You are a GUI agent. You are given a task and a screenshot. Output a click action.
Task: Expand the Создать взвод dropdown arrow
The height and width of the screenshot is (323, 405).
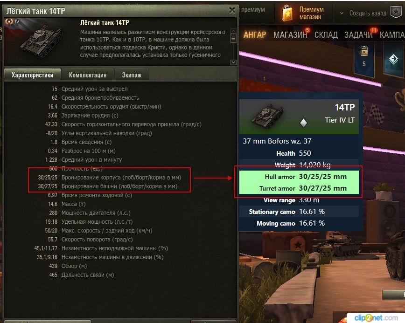coord(342,13)
